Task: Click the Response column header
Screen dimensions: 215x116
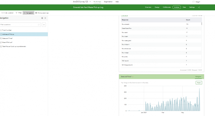Action: (x=125, y=20)
